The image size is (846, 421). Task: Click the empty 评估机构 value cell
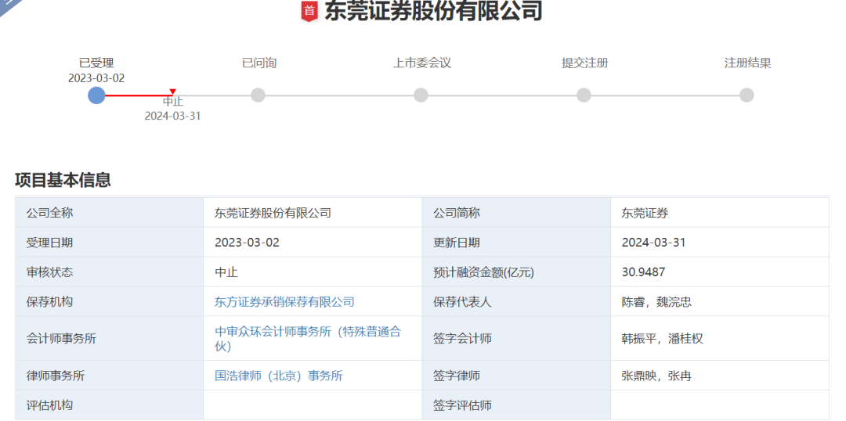tap(312, 405)
